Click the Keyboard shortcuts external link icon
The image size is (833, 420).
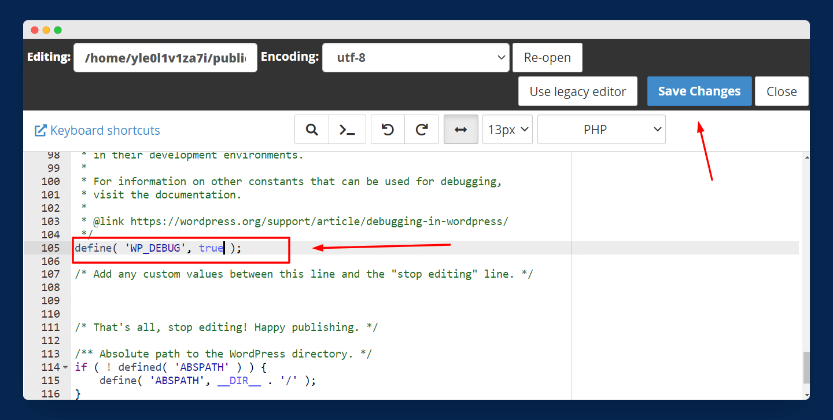click(40, 130)
